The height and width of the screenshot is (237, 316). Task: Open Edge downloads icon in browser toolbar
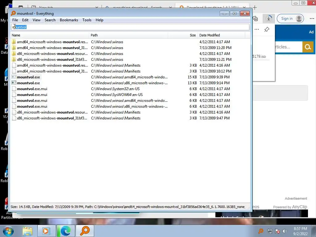pyautogui.click(x=269, y=19)
